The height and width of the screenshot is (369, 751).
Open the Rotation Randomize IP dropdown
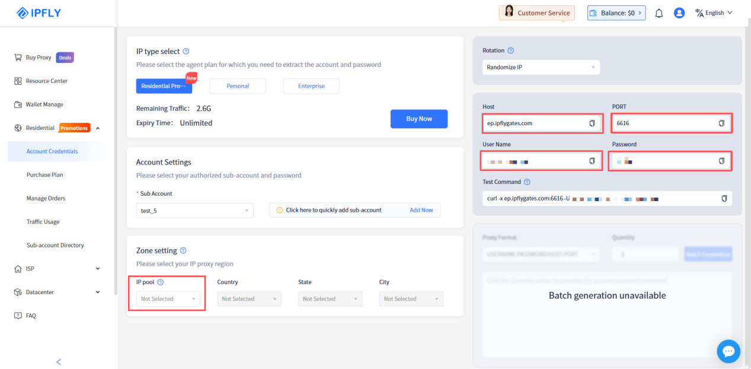(541, 68)
